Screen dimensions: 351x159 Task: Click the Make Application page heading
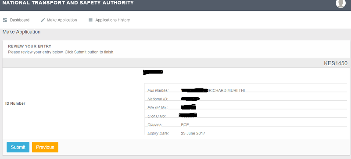coord(21,32)
